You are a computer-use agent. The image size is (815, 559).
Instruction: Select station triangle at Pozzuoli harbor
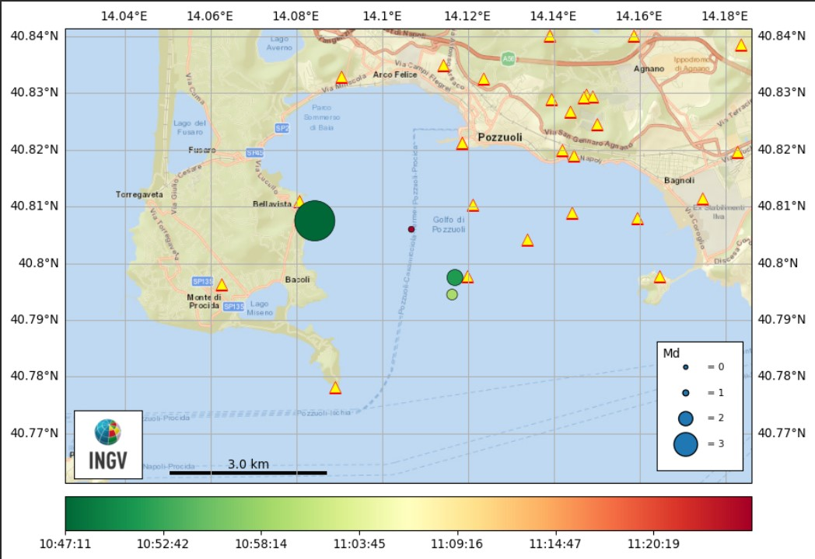coord(462,144)
